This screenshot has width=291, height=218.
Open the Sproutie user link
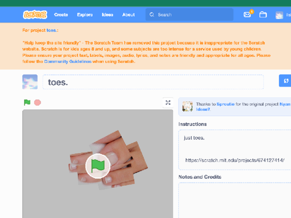(x=226, y=104)
